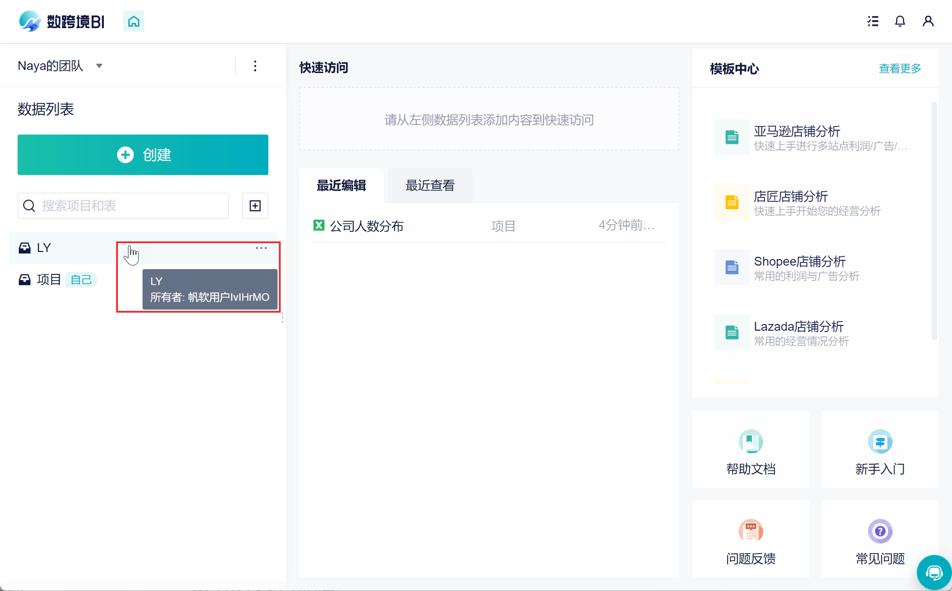Click the 查看更多 link
Viewport: 952px width, 591px height.
click(x=900, y=69)
